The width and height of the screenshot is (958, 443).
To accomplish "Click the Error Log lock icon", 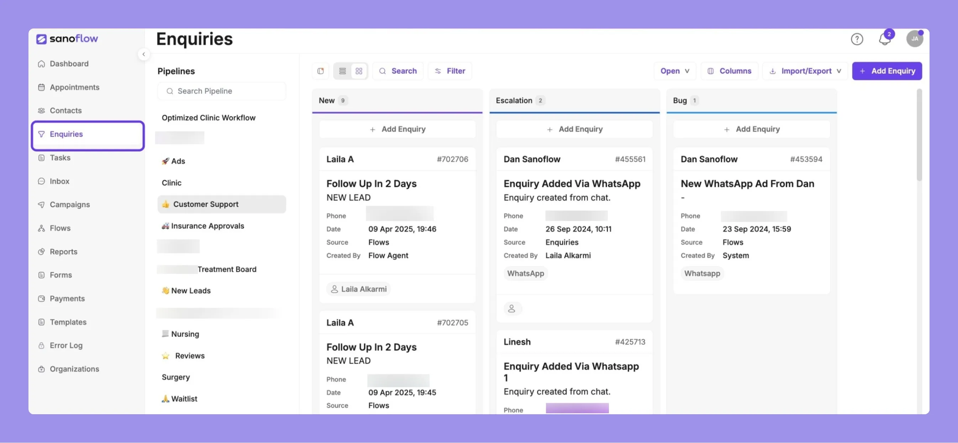I will (x=41, y=346).
